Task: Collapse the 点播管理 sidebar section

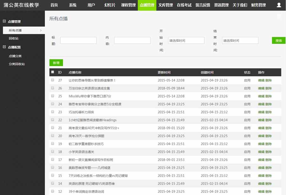Action: 4,21
